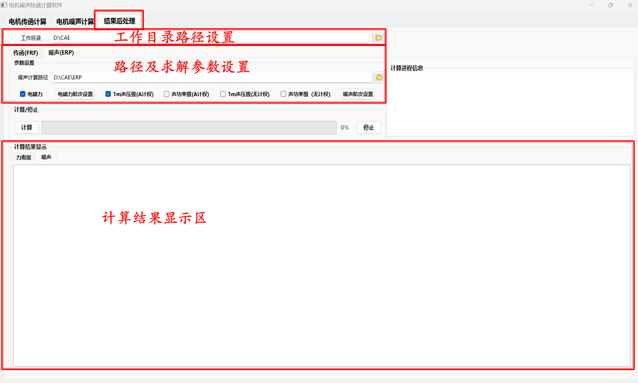The image size is (638, 383).
Task: Click the 工作目录 path input field
Action: 210,37
